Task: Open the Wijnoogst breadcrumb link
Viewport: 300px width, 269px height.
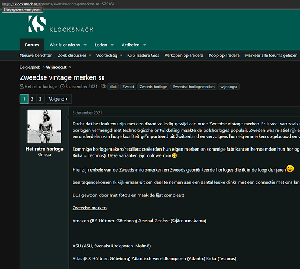Action: pyautogui.click(x=56, y=67)
